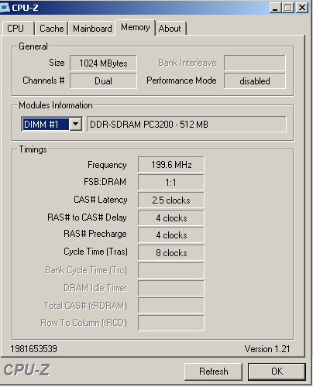Open the Mainboard tab
The height and width of the screenshot is (387, 313).
(x=92, y=28)
